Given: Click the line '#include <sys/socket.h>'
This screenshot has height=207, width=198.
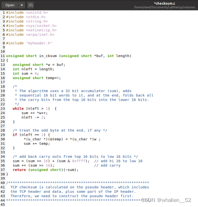Looking at the screenshot, I should [x=31, y=26].
